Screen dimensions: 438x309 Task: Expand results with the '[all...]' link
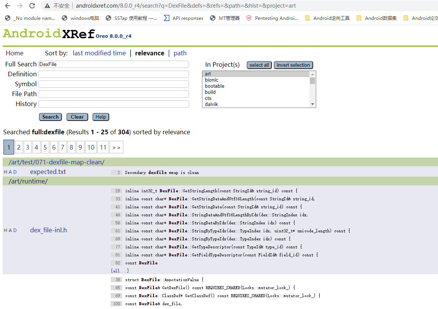coord(120,271)
